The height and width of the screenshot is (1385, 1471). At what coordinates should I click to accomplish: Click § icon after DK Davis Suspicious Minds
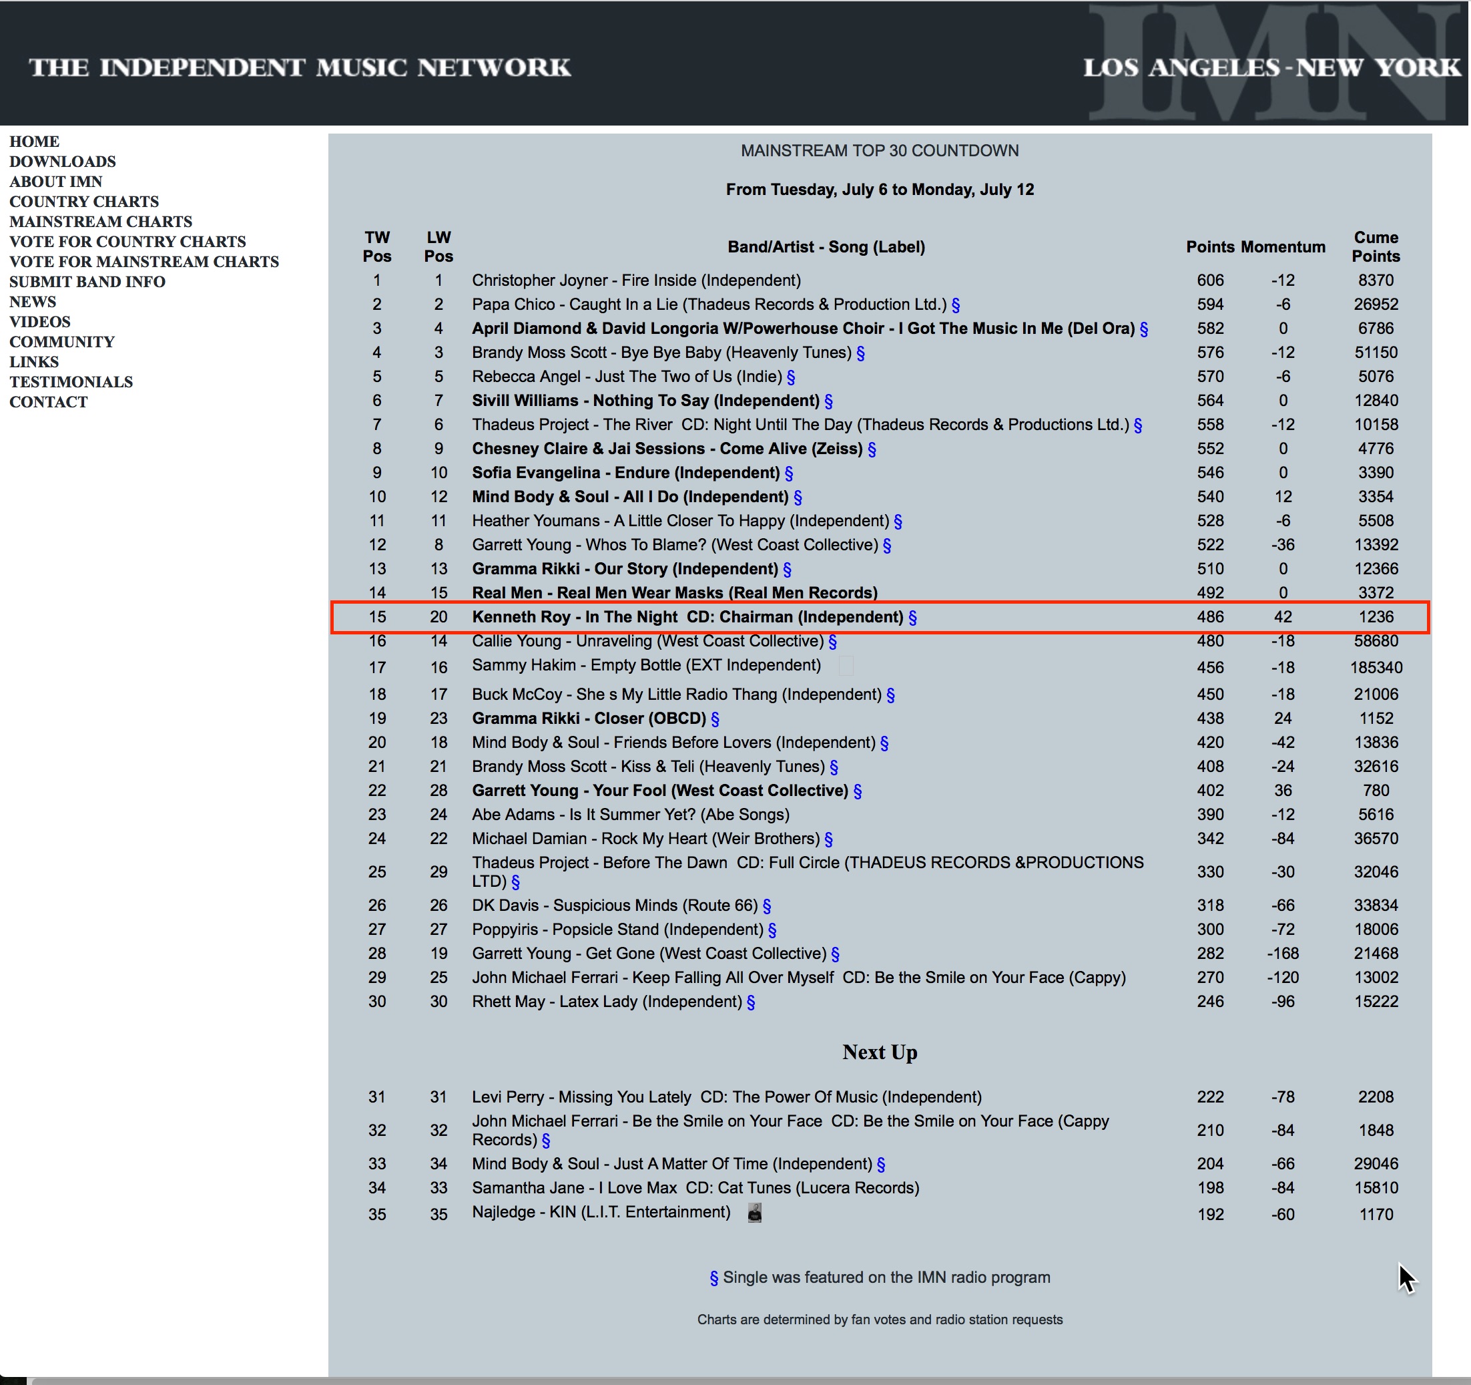click(767, 906)
